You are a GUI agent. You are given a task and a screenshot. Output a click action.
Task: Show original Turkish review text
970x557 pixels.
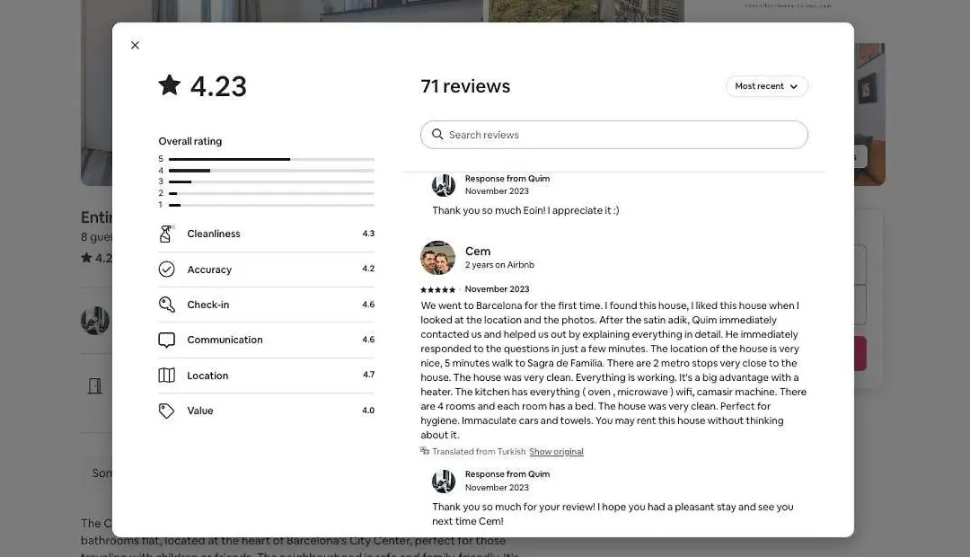(556, 452)
